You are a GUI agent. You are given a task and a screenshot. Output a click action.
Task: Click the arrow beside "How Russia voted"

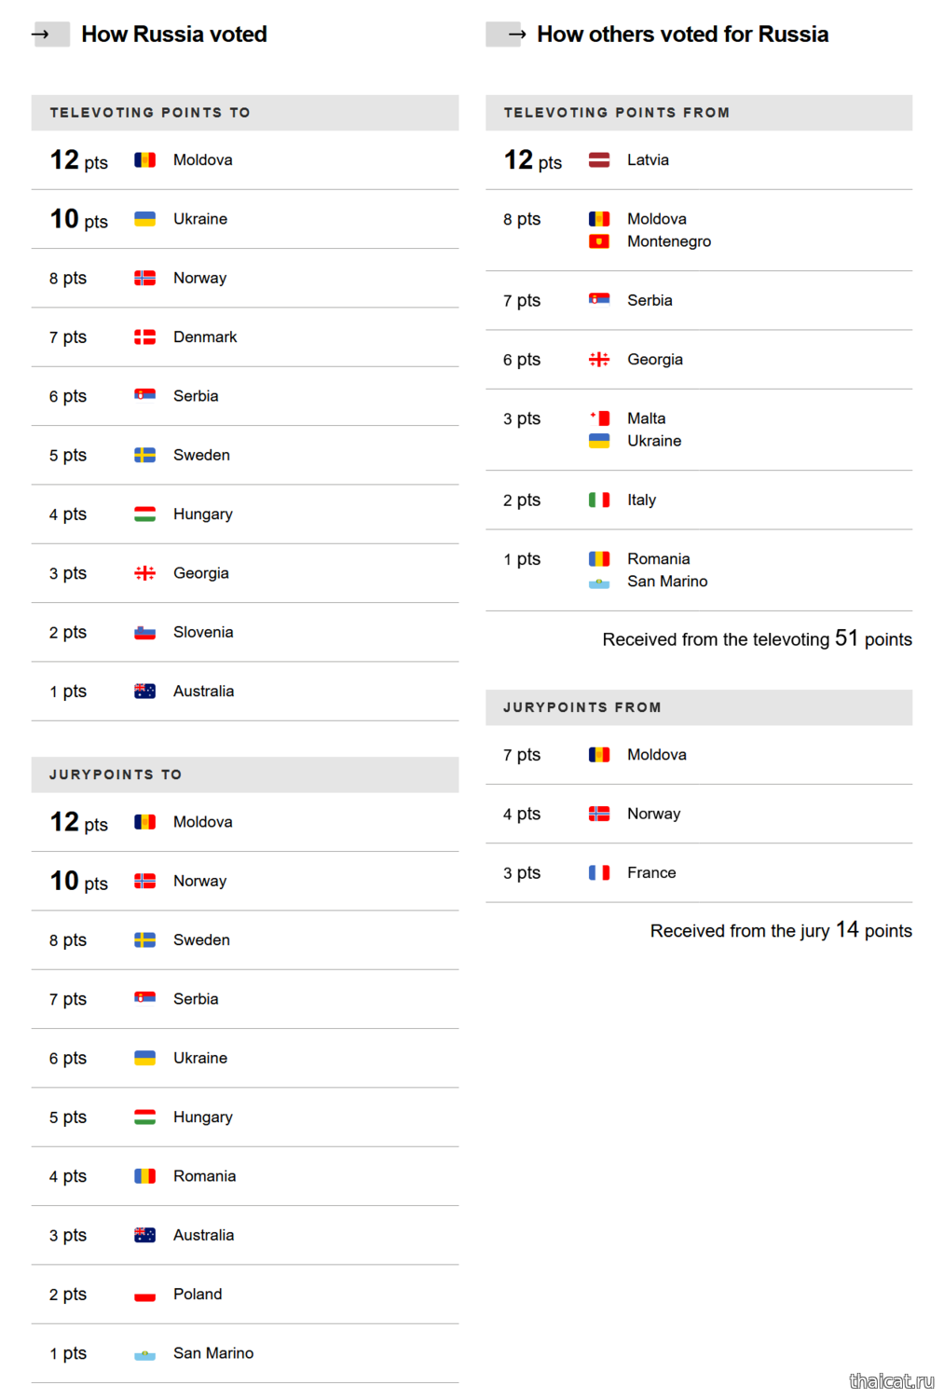pos(41,34)
